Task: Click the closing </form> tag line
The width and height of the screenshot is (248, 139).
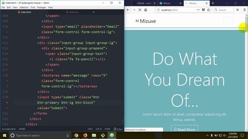Action: tap(40, 113)
